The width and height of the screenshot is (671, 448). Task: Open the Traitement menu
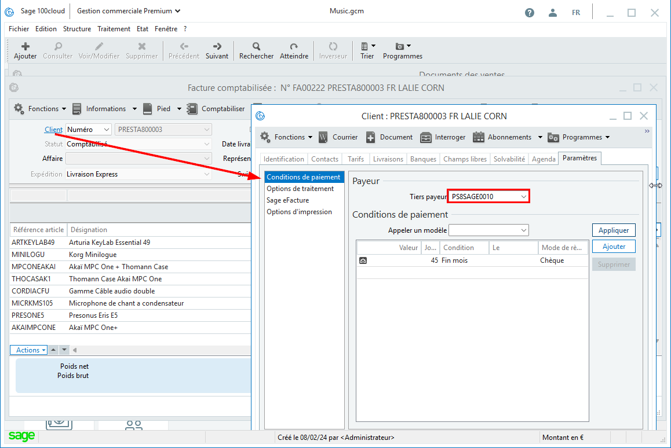tap(114, 29)
